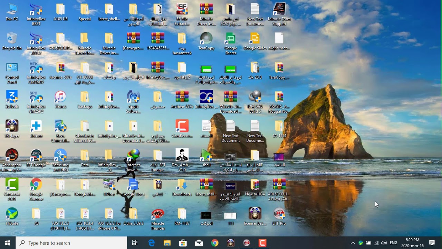
Task: Open the Special folder
Action: (85, 12)
